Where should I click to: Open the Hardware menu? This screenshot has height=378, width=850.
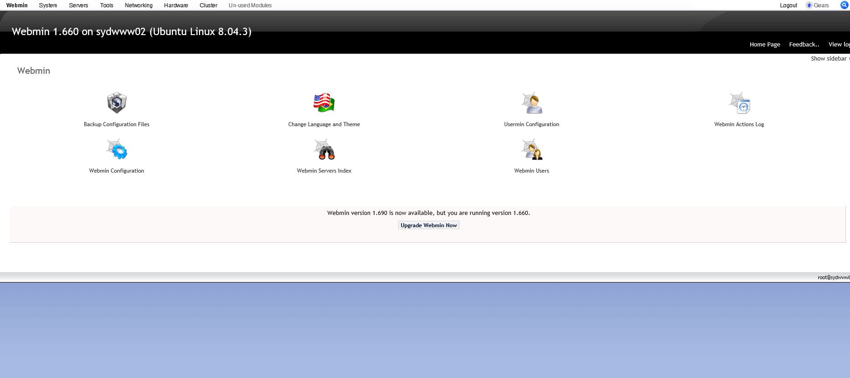tap(176, 5)
